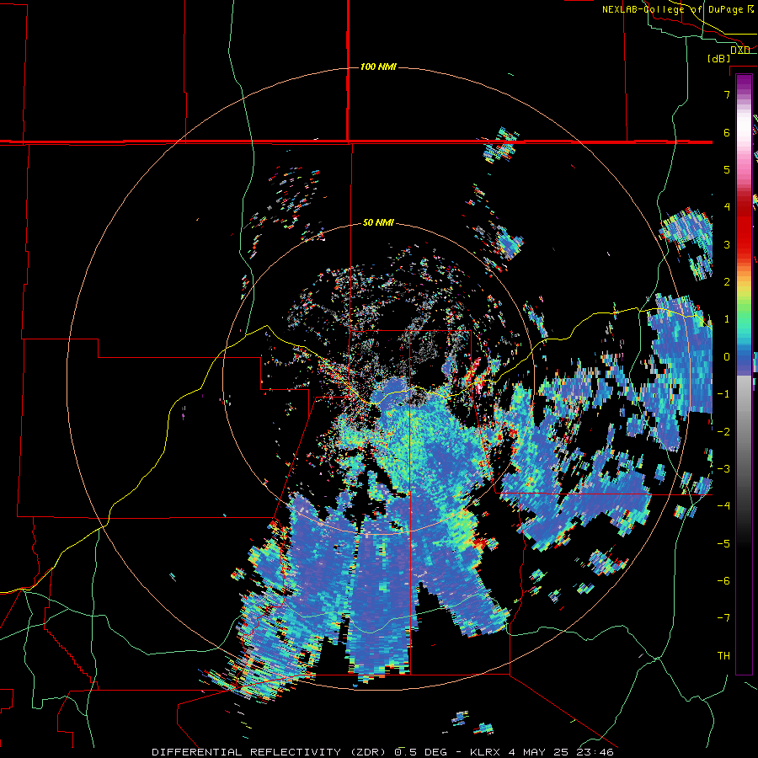
Task: Click the "[dB]" unit label above the scale
Action: pyautogui.click(x=719, y=58)
